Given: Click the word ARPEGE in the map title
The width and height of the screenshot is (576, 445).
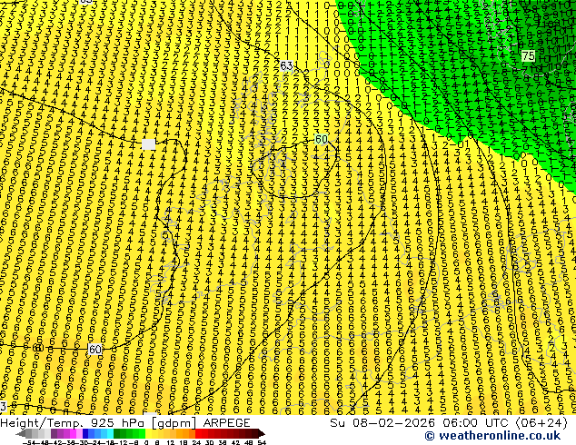Looking at the screenshot, I should [226, 423].
